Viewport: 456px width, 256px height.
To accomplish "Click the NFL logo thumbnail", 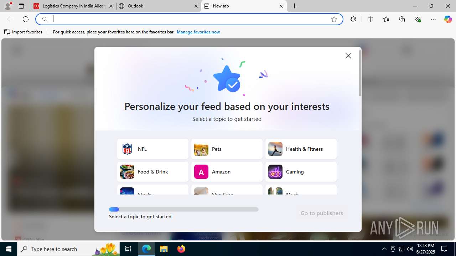I will [x=127, y=149].
